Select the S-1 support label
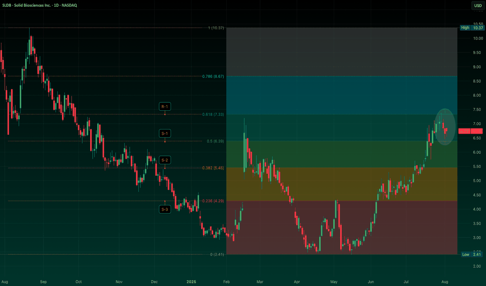 [165, 134]
